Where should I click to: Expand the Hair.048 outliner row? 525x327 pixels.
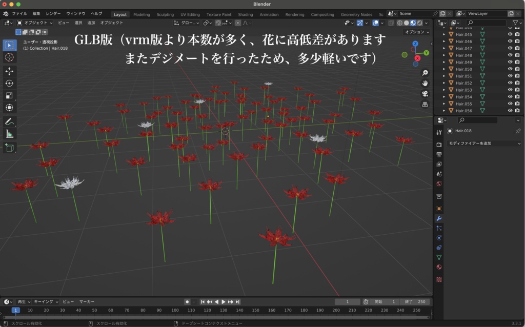click(x=444, y=55)
